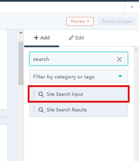Select the Site Search Input module

click(x=78, y=94)
